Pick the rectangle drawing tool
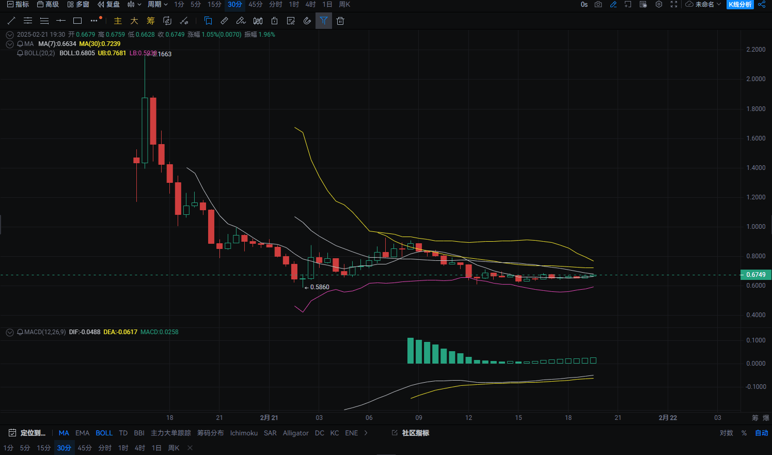Screen dimensions: 772x455 tap(77, 21)
